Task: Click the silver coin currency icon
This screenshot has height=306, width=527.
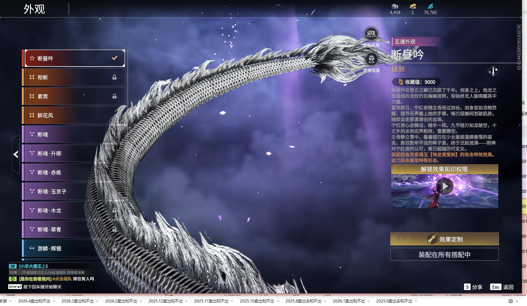Action: tap(395, 6)
